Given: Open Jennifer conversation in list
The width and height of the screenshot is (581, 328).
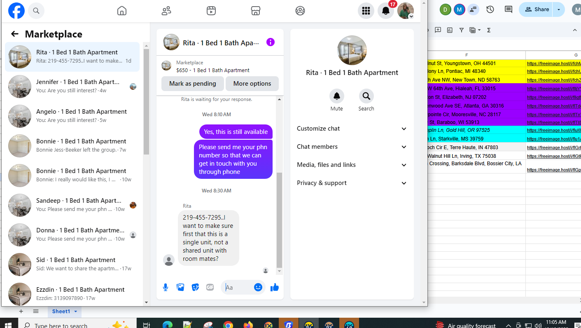Looking at the screenshot, I should click(x=72, y=87).
